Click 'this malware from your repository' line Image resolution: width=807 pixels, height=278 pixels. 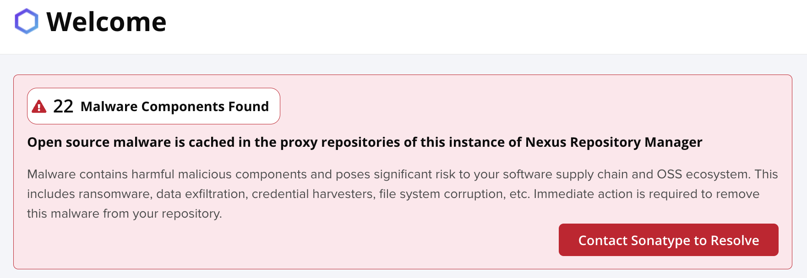[124, 214]
